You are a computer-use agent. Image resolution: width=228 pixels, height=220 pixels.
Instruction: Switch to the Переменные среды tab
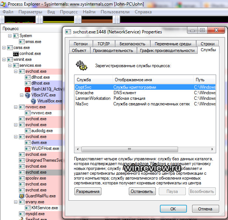173,44
